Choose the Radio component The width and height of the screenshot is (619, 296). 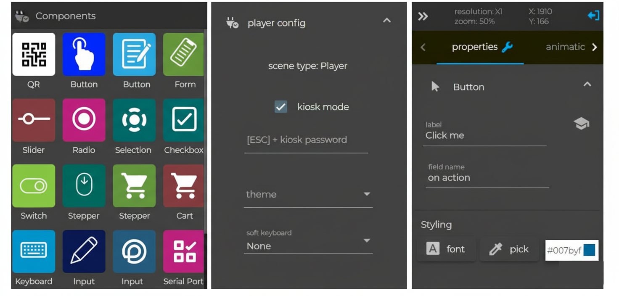[84, 120]
